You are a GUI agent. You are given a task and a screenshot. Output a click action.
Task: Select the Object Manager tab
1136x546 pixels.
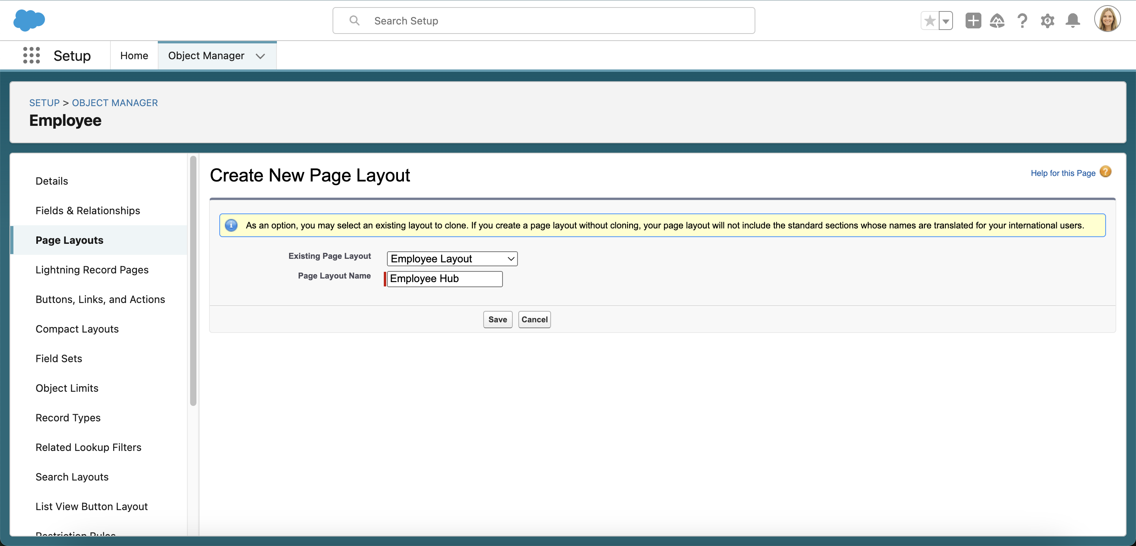pyautogui.click(x=206, y=55)
